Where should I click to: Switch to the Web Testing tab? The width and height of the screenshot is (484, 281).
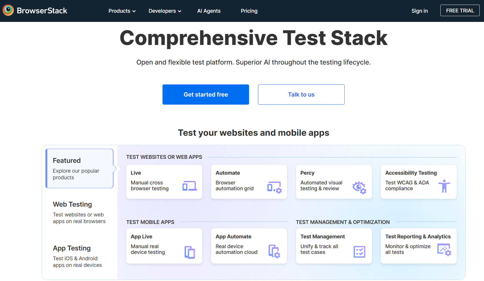coord(79,212)
